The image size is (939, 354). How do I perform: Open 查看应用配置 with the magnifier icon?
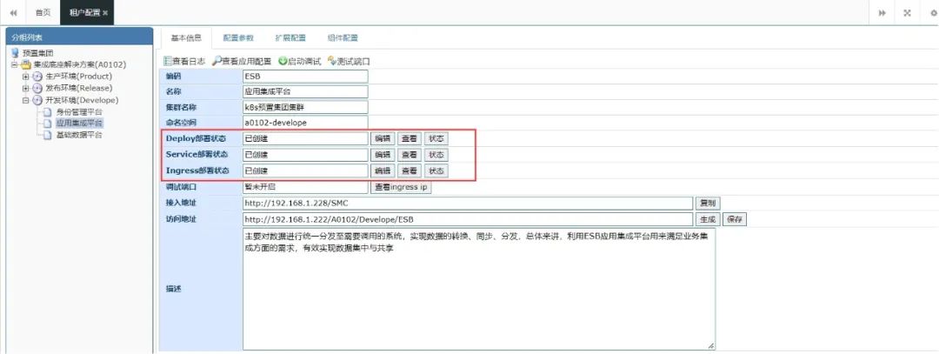click(242, 61)
